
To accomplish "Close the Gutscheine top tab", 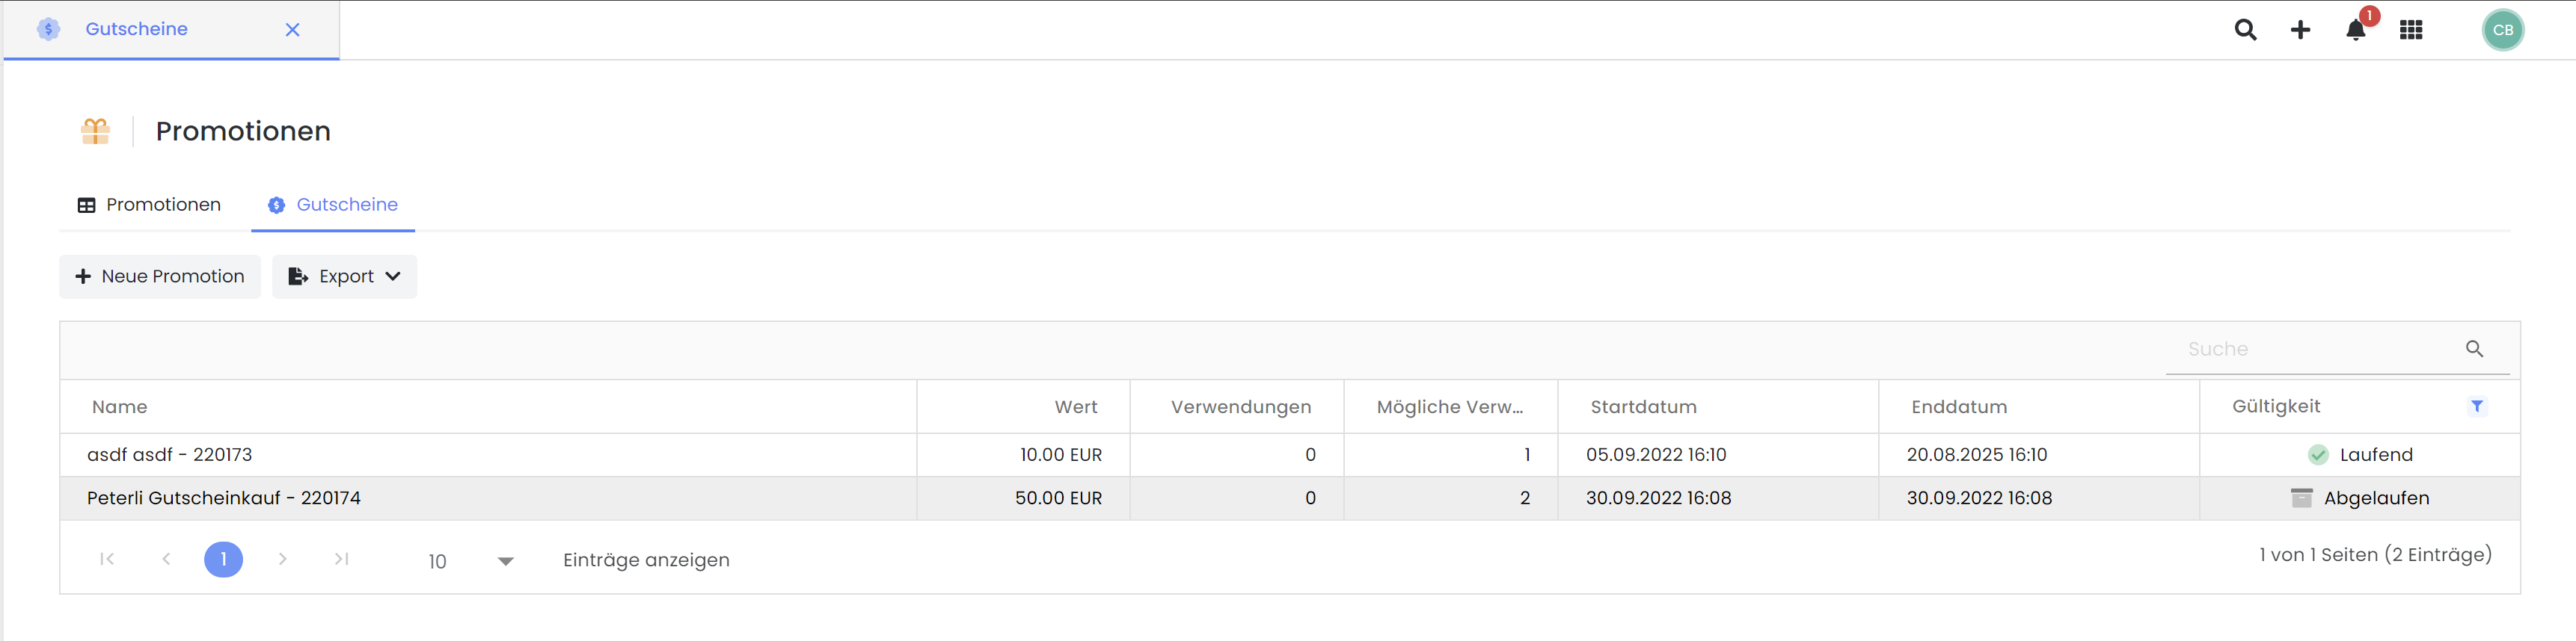I will (292, 30).
